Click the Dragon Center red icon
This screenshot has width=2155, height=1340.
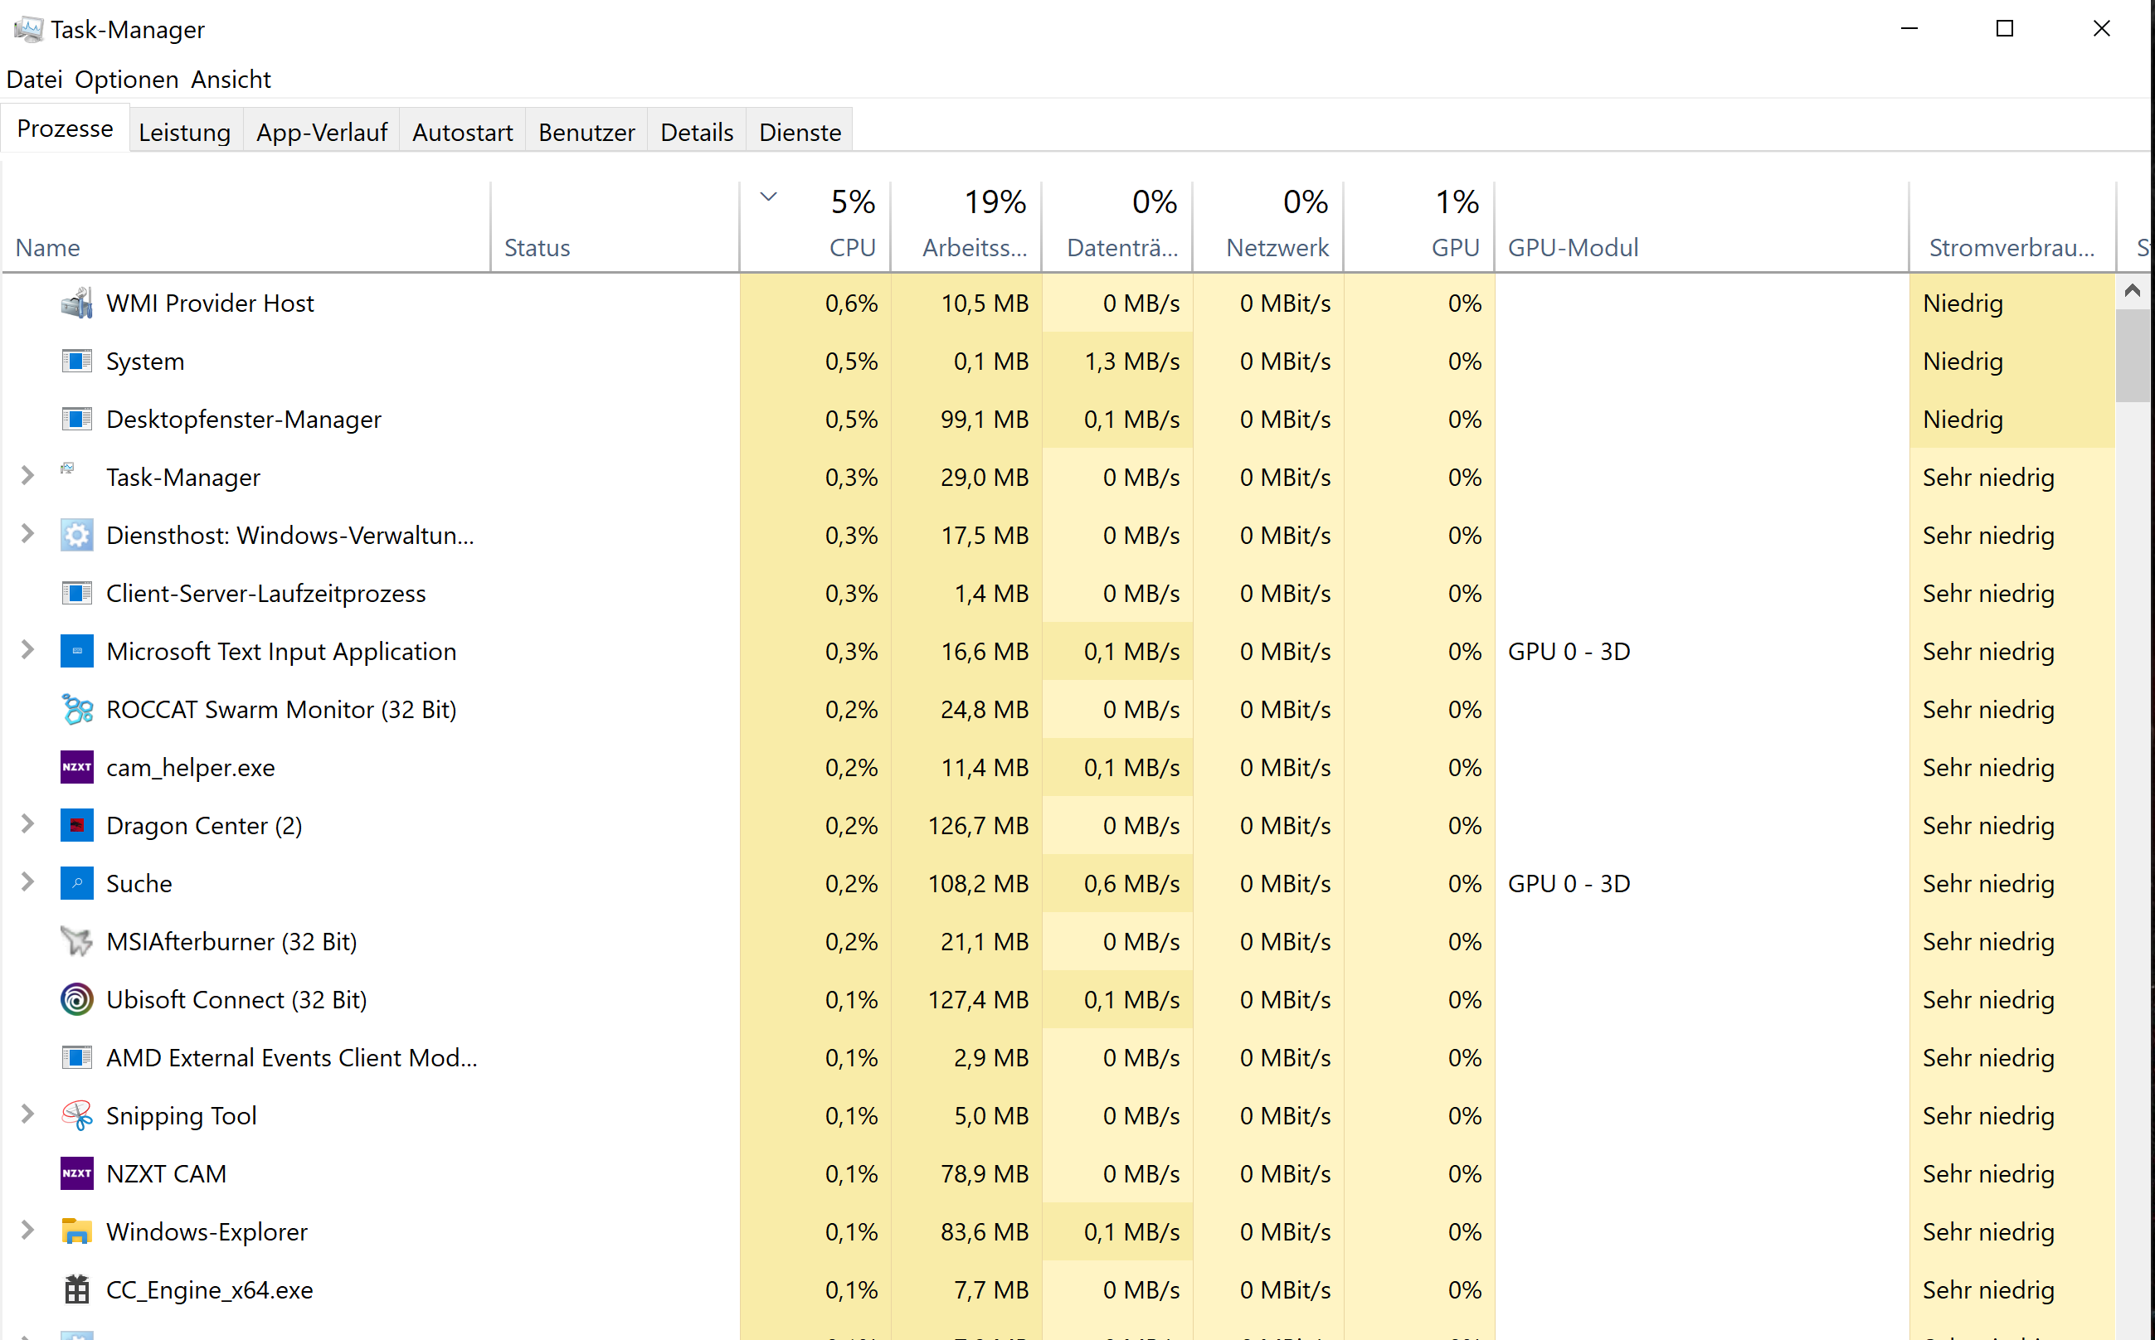pos(77,825)
